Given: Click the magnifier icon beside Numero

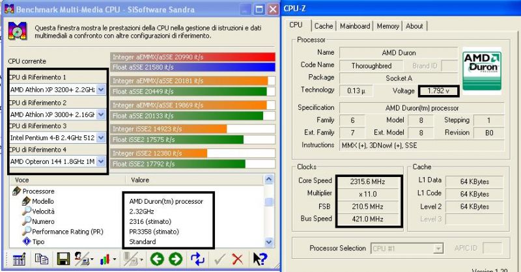Looking at the screenshot, I should [x=26, y=221].
